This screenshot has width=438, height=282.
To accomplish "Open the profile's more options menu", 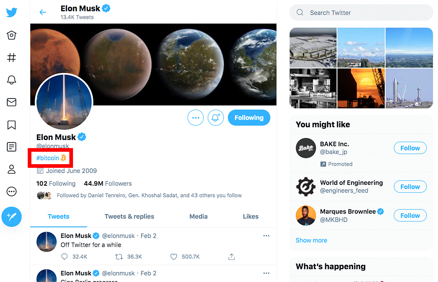I will pos(195,117).
